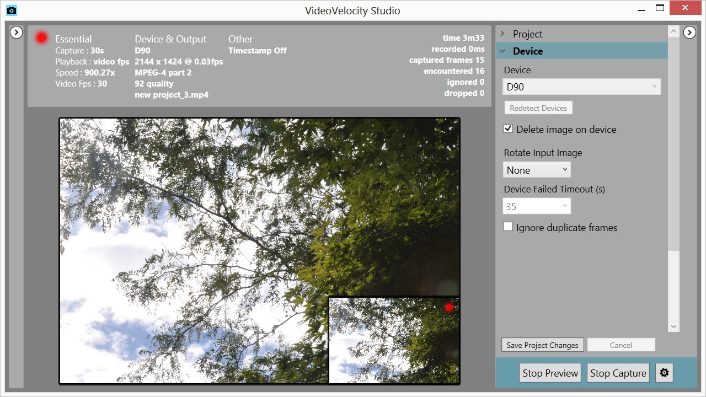Click the 92 quality text
706x397 pixels.
(x=154, y=84)
